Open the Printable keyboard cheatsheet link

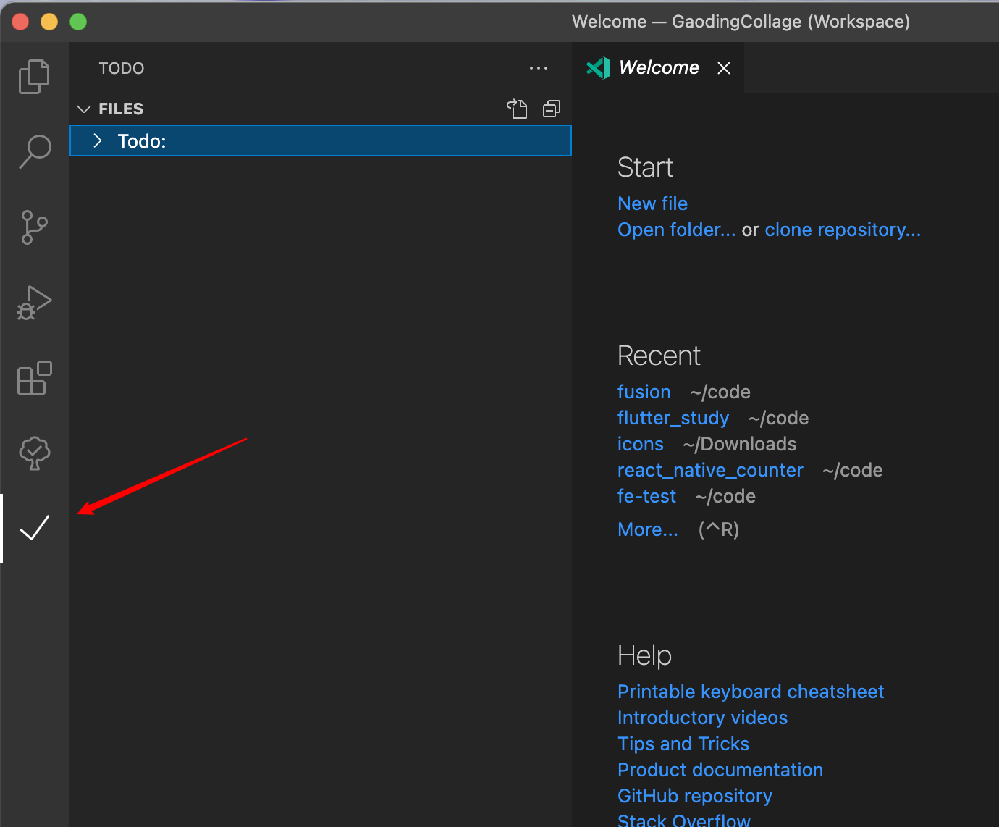pos(750,692)
